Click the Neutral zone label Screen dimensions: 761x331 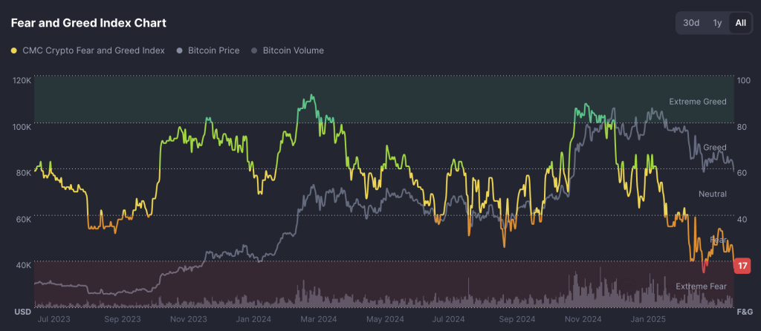713,194
